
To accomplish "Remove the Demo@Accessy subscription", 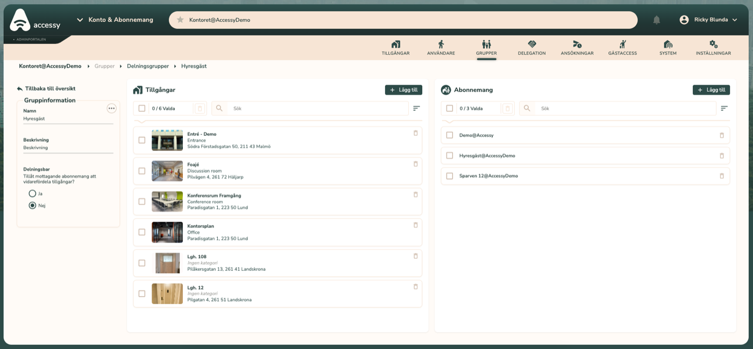I will coord(722,135).
